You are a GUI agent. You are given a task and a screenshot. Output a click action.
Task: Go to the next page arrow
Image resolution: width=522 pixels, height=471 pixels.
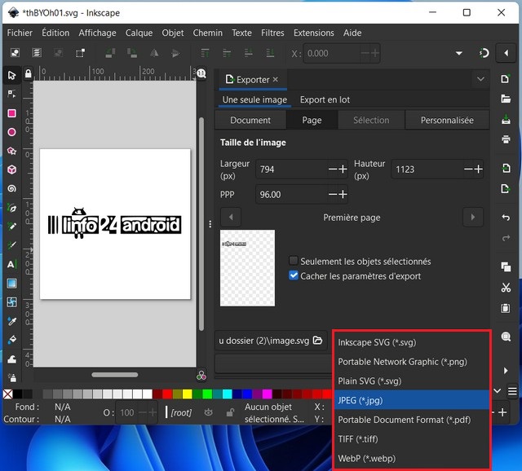pyautogui.click(x=473, y=218)
